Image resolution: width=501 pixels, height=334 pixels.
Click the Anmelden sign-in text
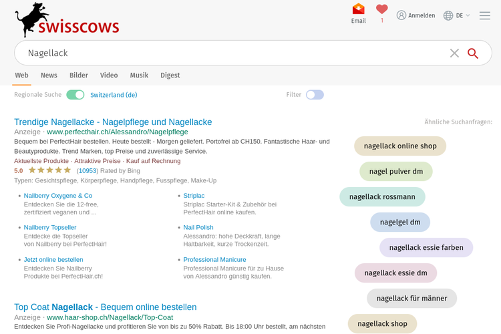tap(422, 15)
